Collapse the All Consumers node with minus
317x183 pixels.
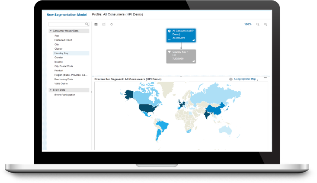coord(169,40)
